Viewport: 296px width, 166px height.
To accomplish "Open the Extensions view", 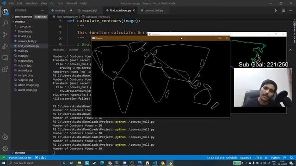I will click(x=5, y=69).
